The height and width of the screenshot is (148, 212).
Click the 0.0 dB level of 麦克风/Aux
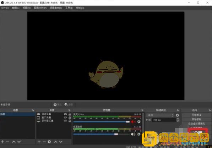tap(137, 114)
